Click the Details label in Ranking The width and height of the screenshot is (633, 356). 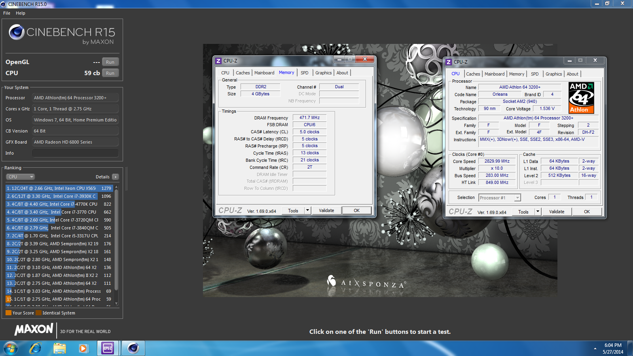click(102, 177)
